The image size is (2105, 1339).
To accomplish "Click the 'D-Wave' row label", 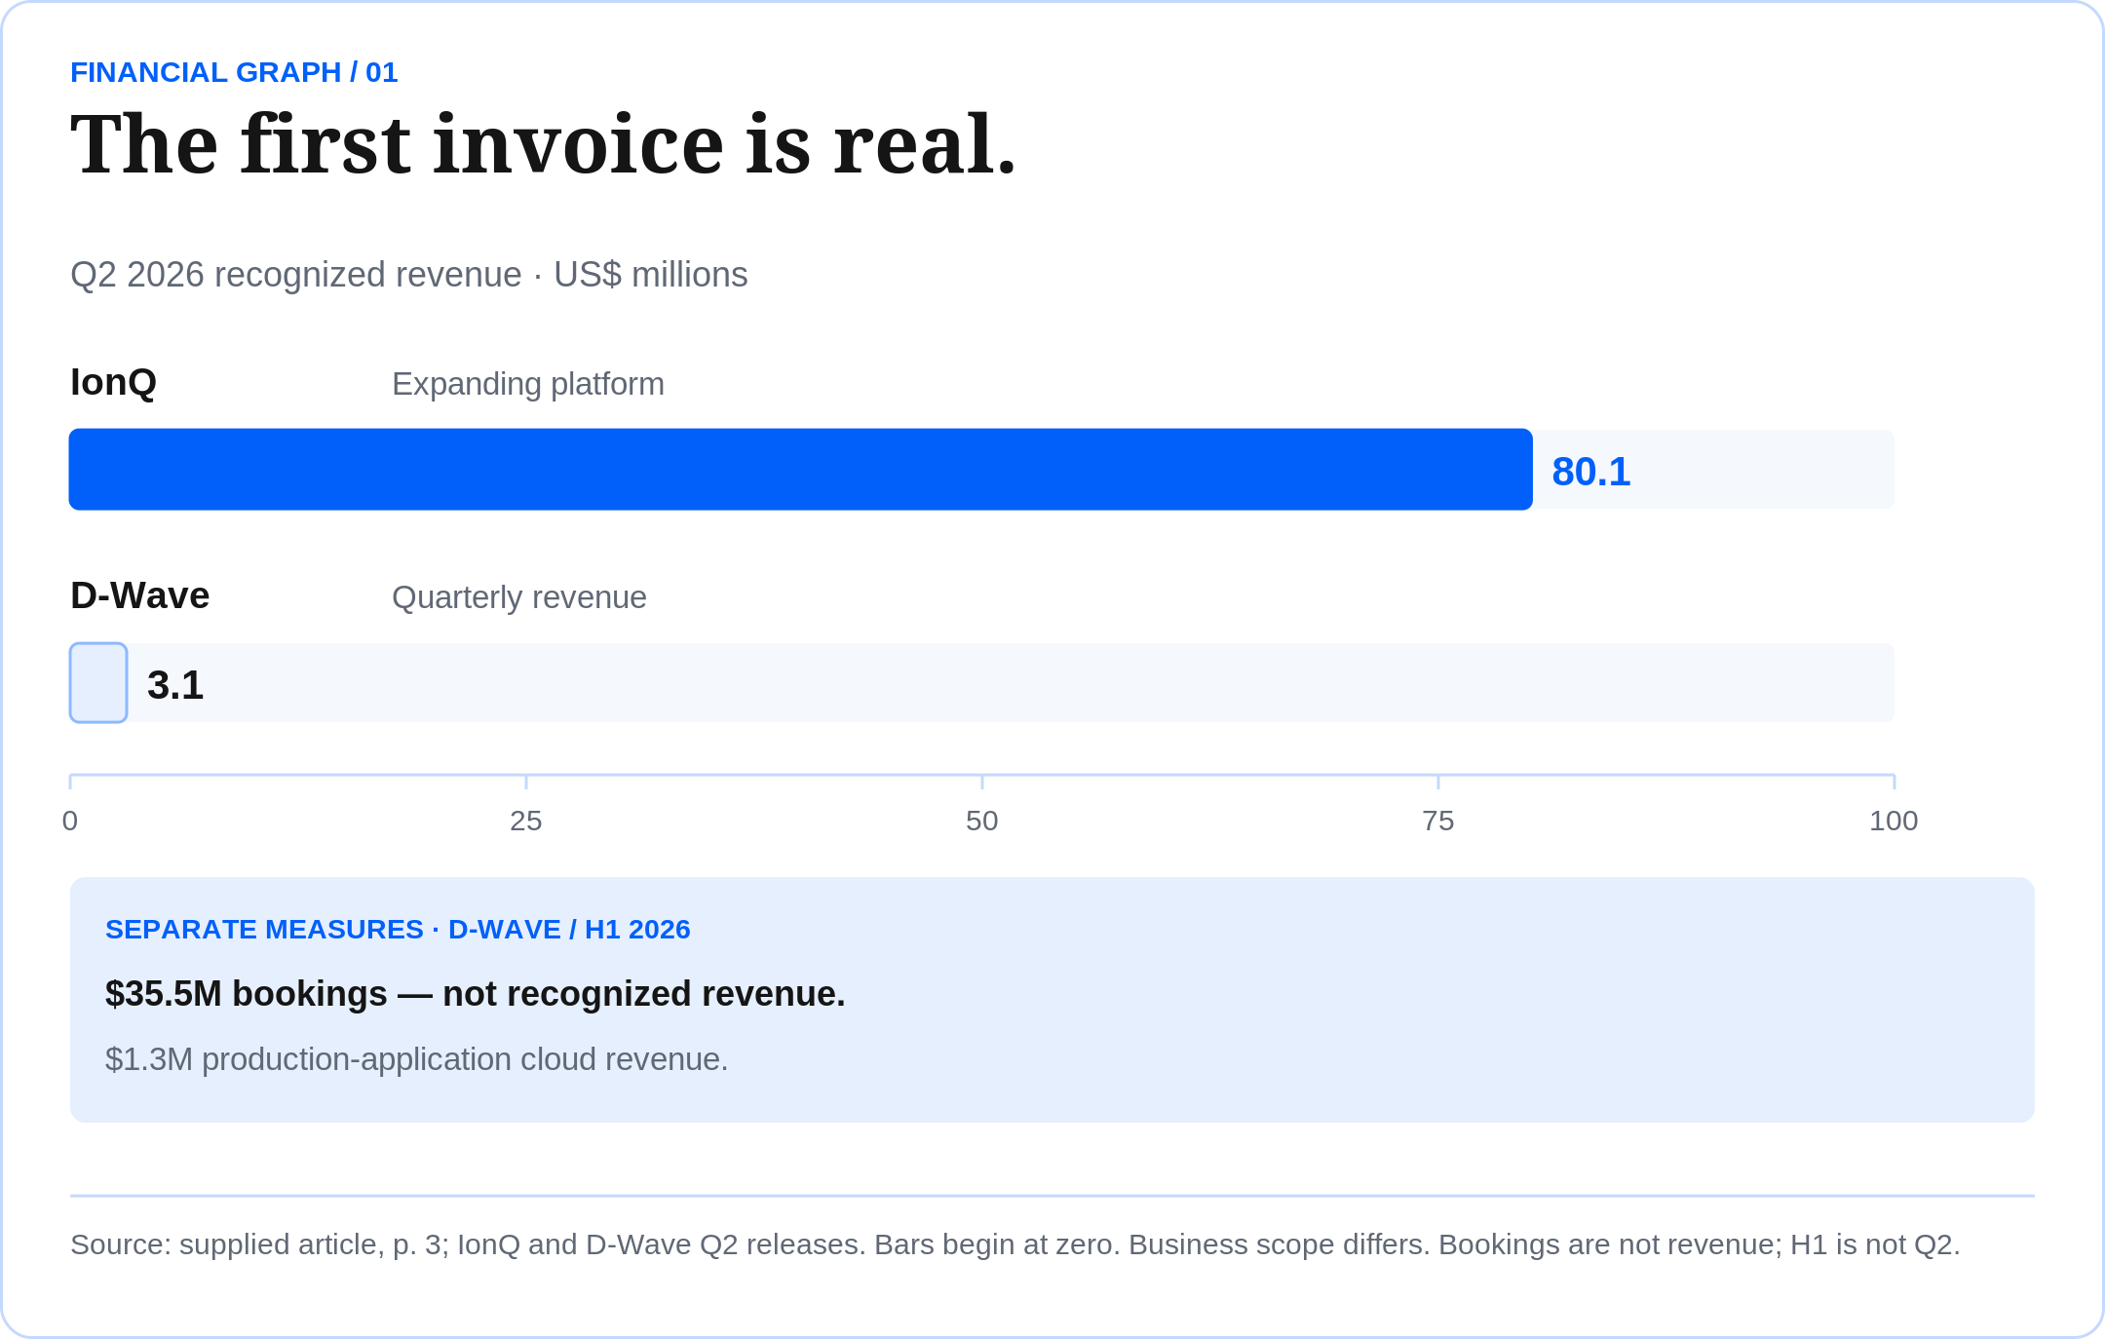I will (139, 595).
